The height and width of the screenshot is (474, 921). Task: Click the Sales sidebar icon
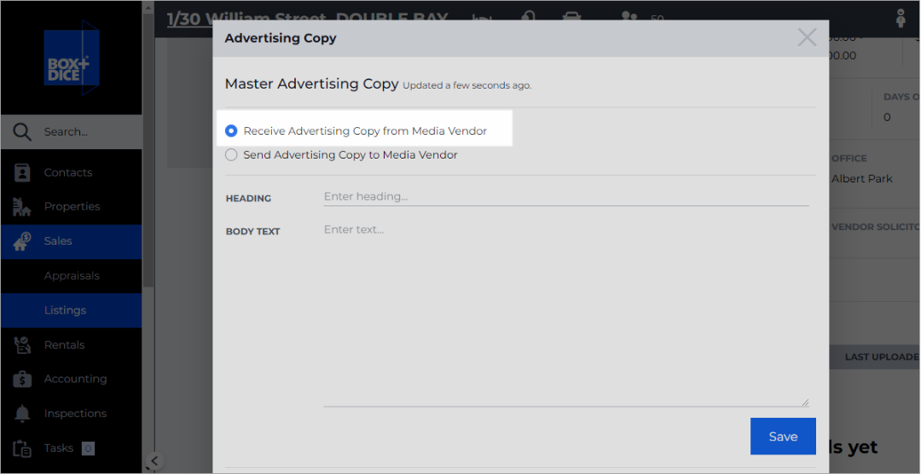pyautogui.click(x=21, y=241)
